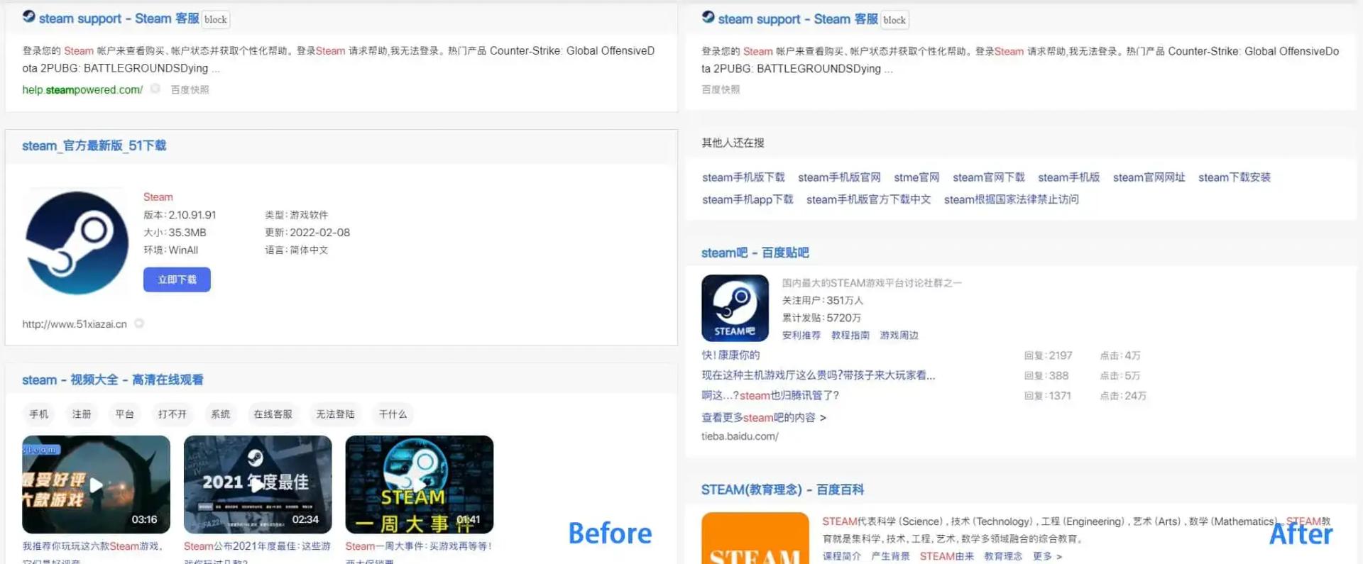Select the 平台 video filter tag
1363x564 pixels.
tap(125, 414)
